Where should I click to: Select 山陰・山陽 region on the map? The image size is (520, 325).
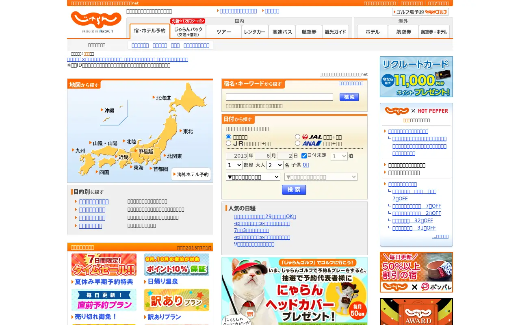pos(103,143)
